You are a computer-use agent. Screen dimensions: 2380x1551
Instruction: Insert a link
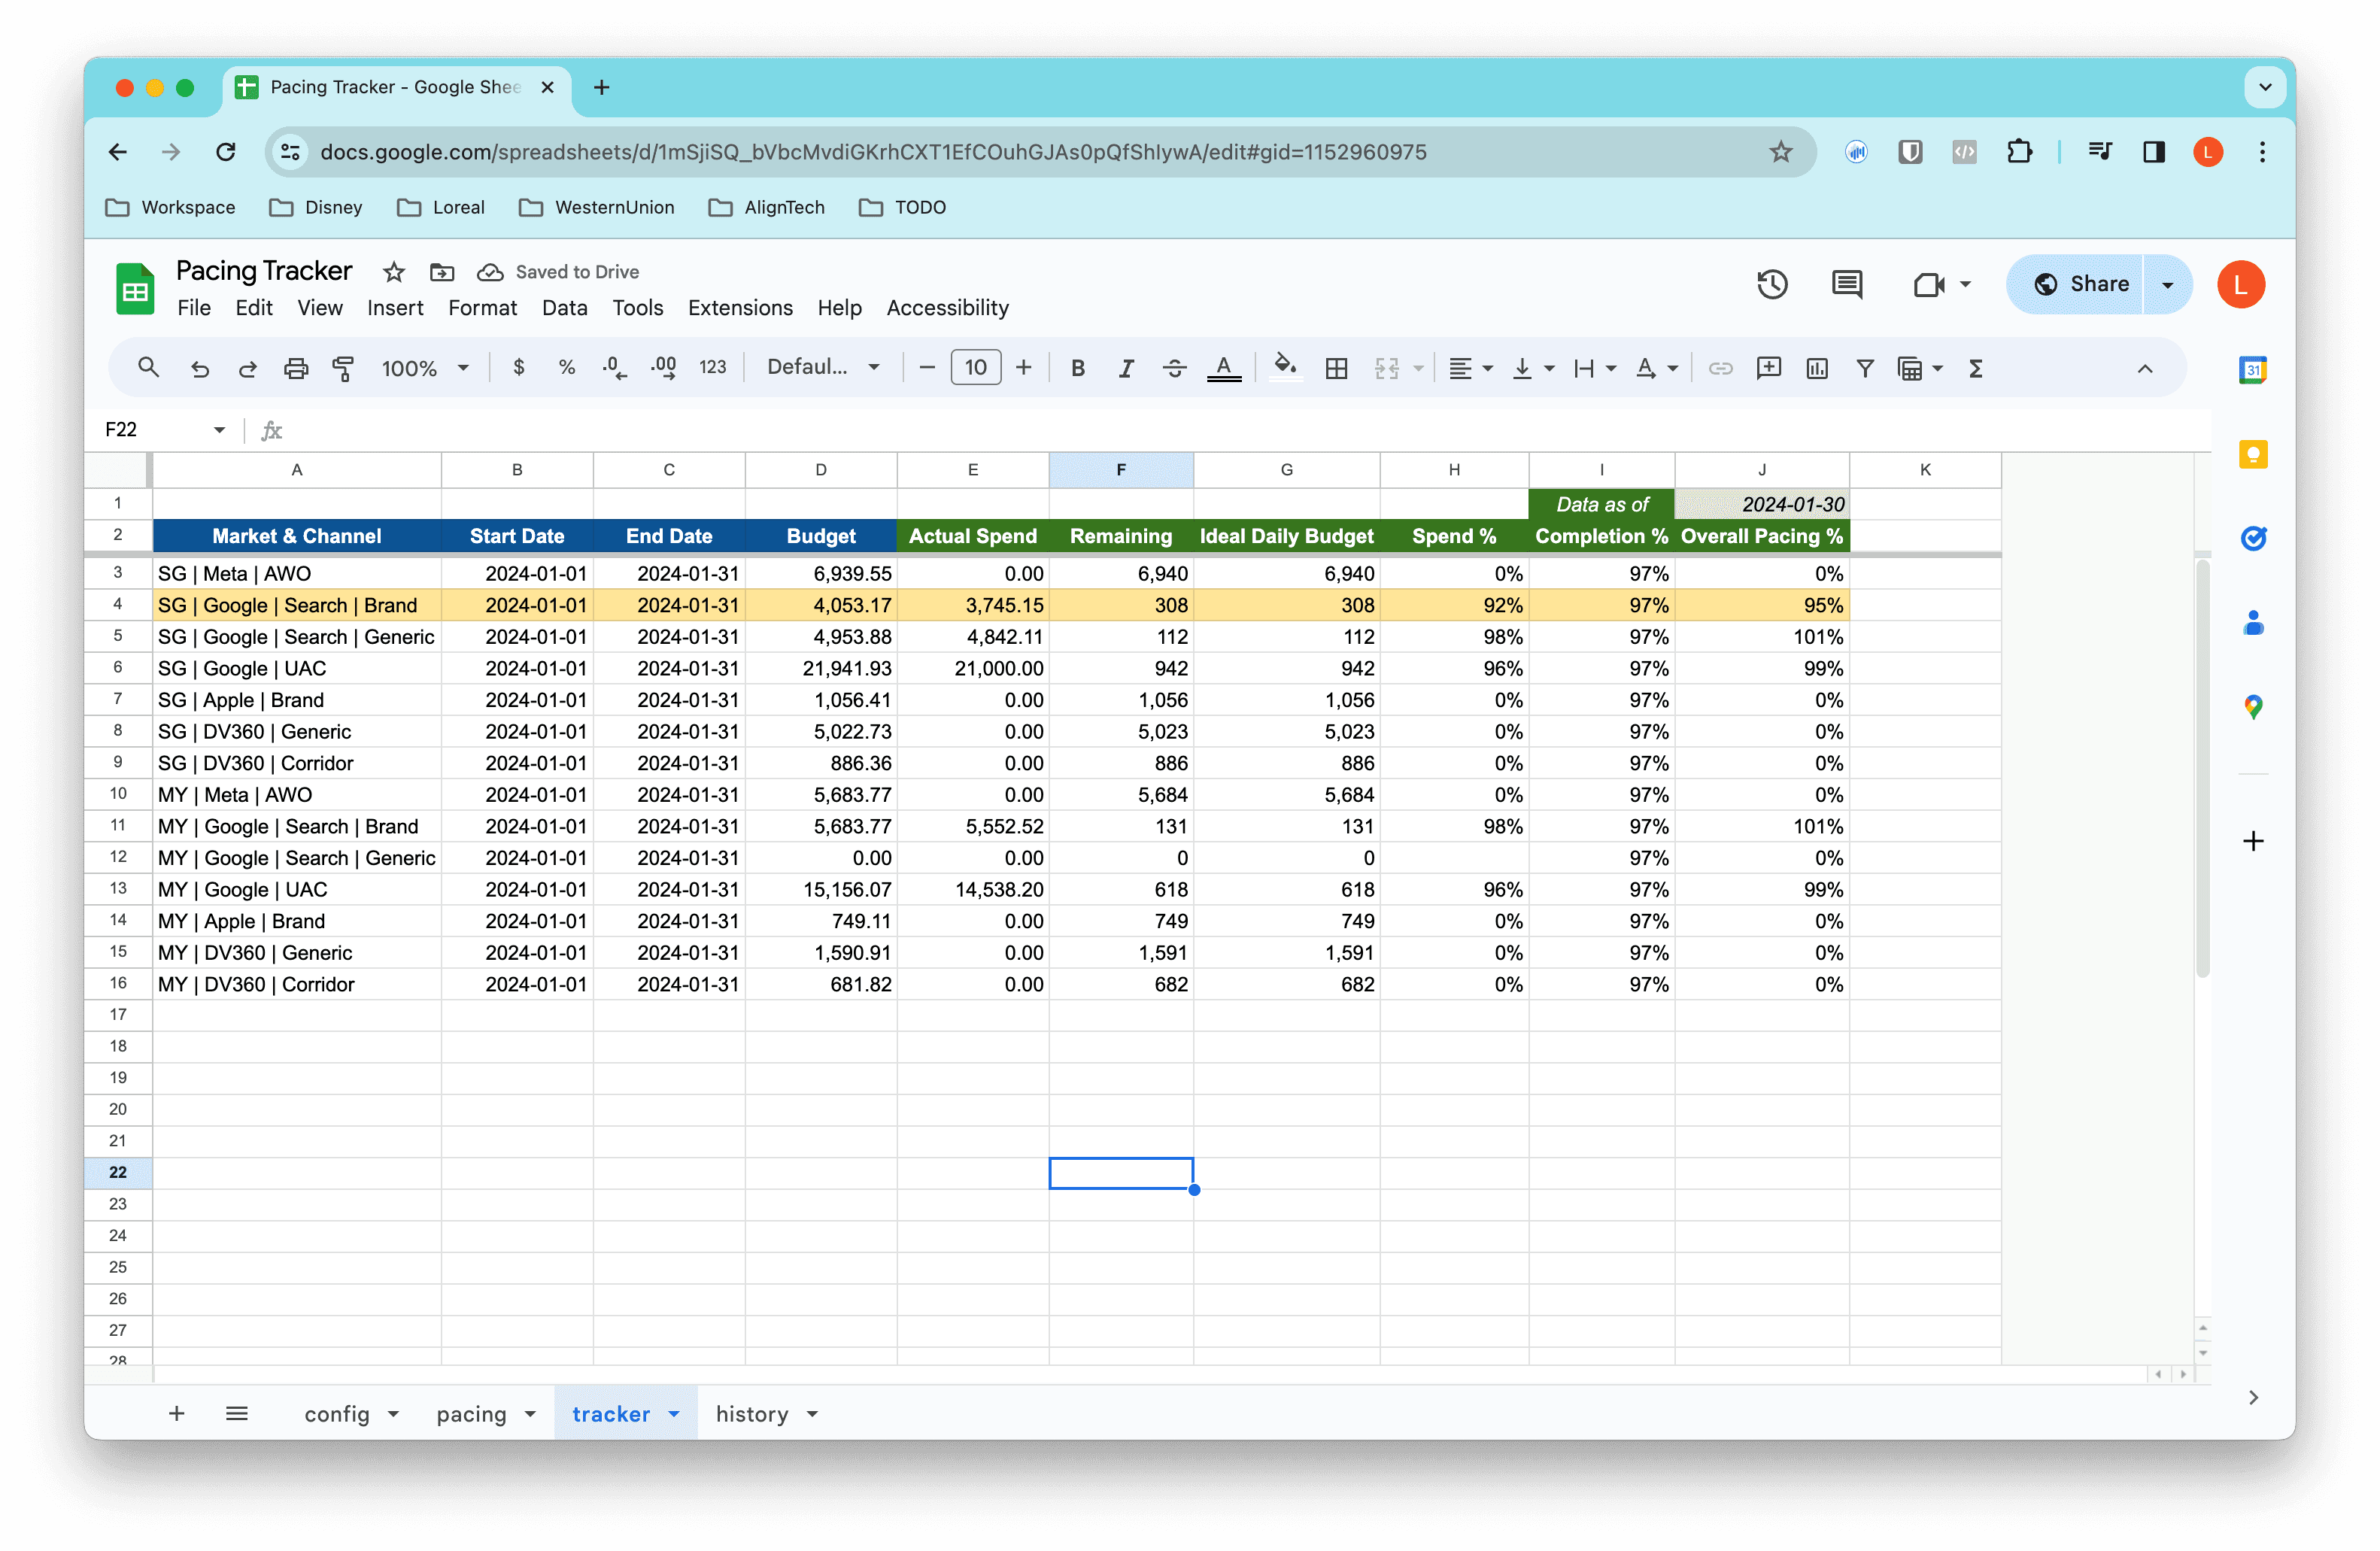tap(1720, 368)
